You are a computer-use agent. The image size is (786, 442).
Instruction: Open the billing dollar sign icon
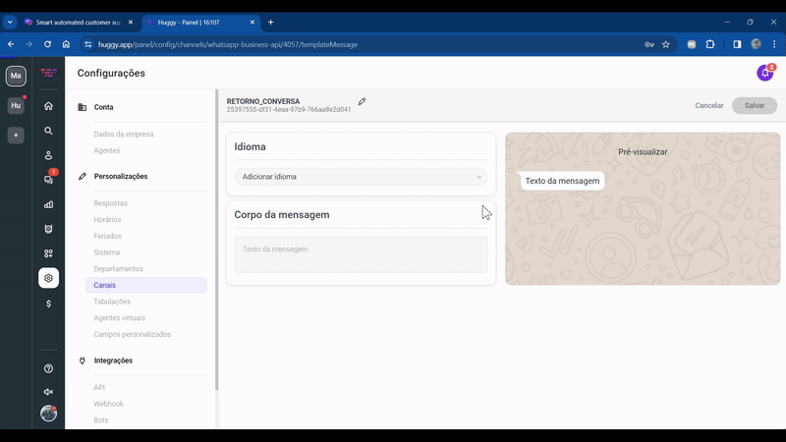pyautogui.click(x=48, y=304)
